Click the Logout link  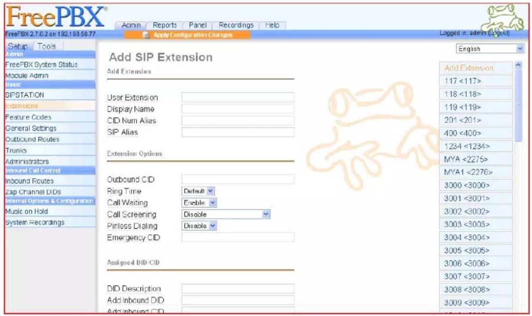coord(498,33)
